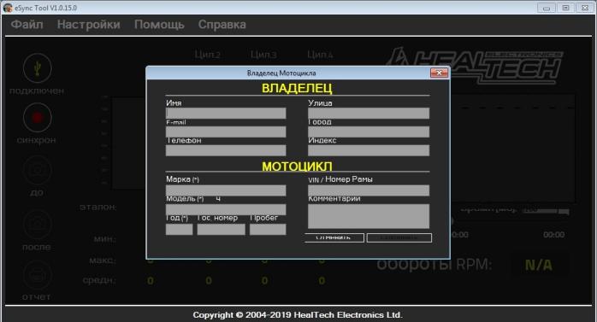Click inside the Комментарии text area
The width and height of the screenshot is (597, 322).
(369, 216)
